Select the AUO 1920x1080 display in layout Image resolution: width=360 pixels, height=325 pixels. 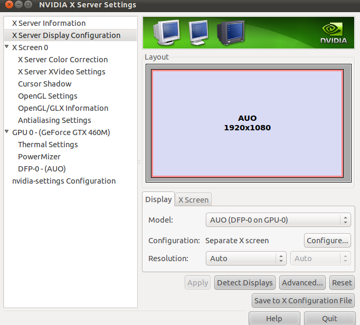[x=247, y=123]
